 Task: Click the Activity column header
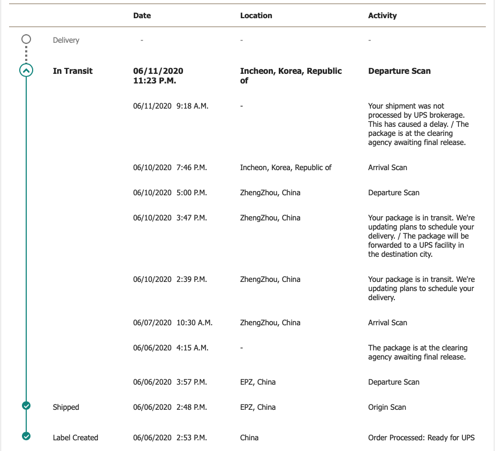pyautogui.click(x=382, y=16)
